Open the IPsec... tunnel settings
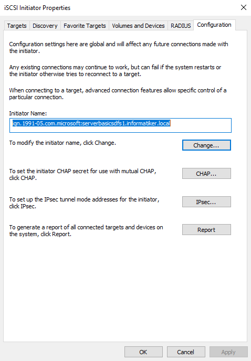The height and width of the screenshot is (361, 251). tap(206, 202)
